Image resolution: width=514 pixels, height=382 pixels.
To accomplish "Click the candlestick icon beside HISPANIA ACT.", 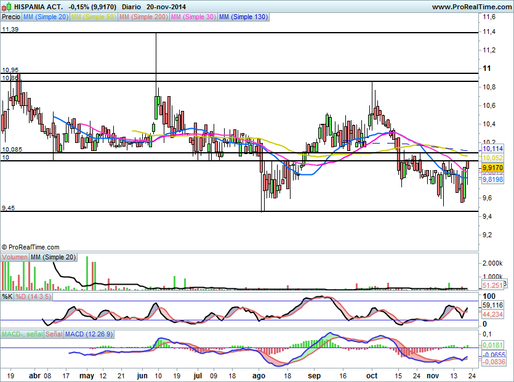I will (x=7, y=6).
